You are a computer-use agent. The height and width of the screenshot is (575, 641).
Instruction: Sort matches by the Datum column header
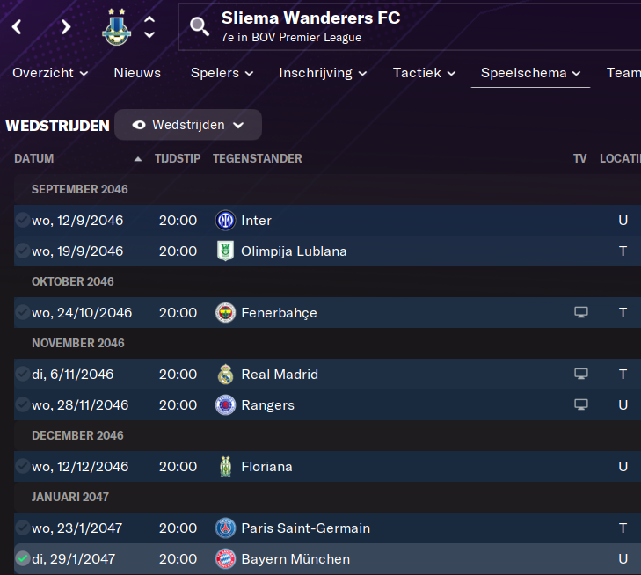[x=34, y=159]
